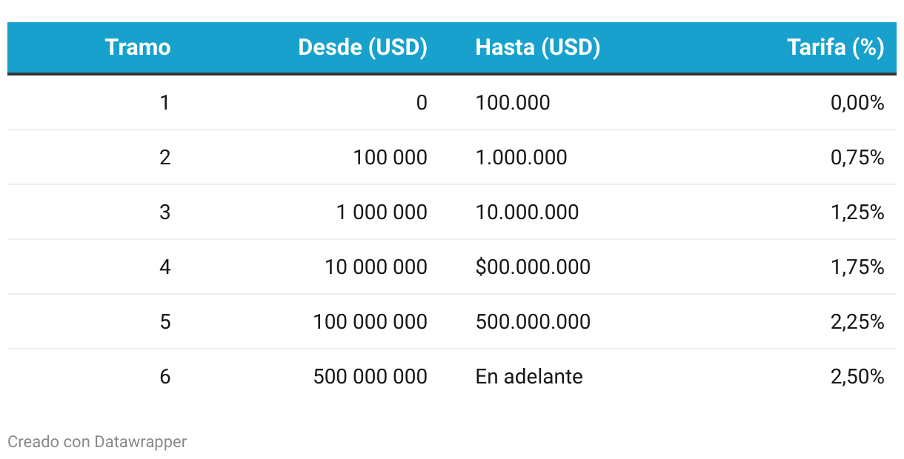
Task: Select the 1.000.000 Hasta cell
Action: 521,157
